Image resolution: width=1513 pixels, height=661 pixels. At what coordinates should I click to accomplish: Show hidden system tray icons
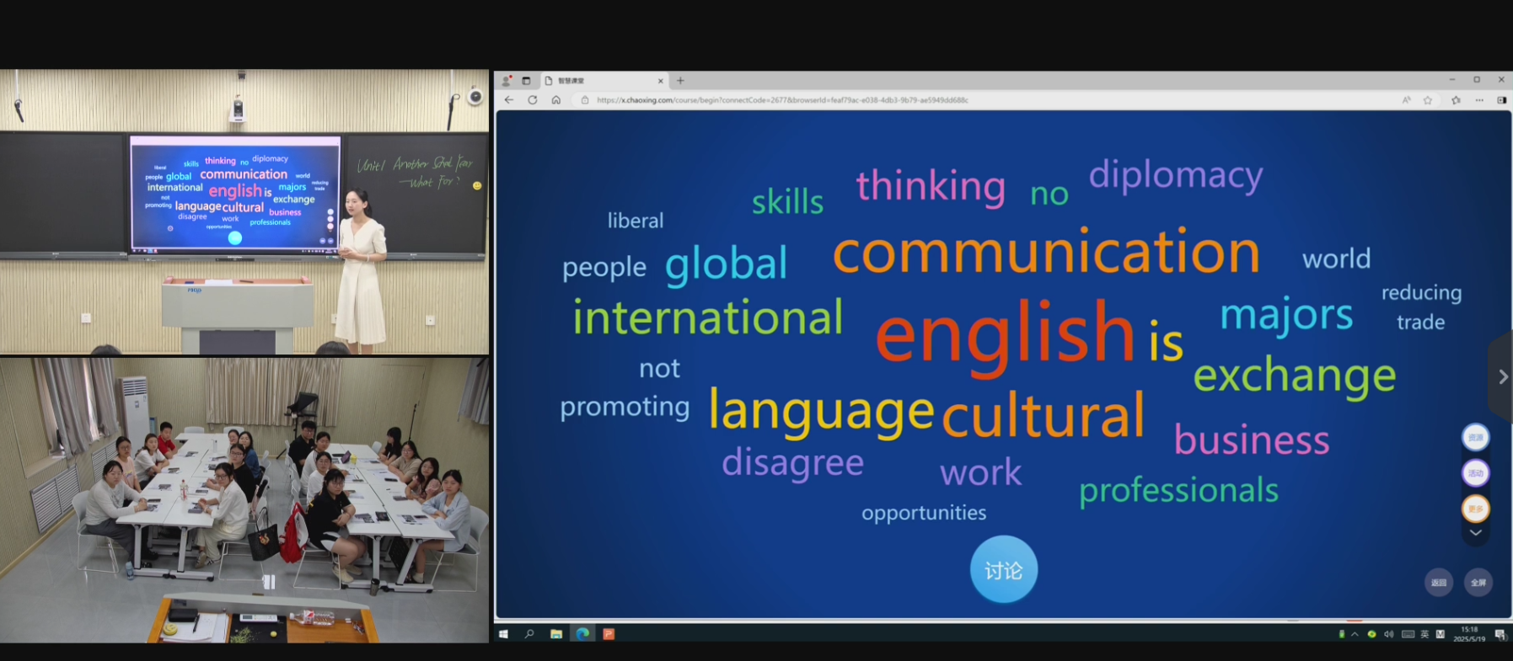tap(1355, 634)
